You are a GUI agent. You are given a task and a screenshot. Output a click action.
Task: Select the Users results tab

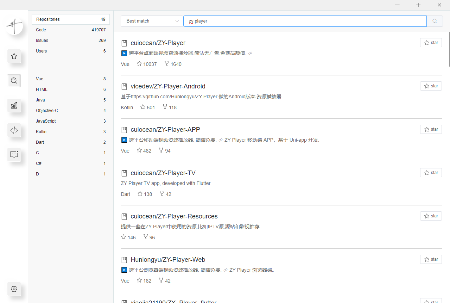tap(71, 51)
